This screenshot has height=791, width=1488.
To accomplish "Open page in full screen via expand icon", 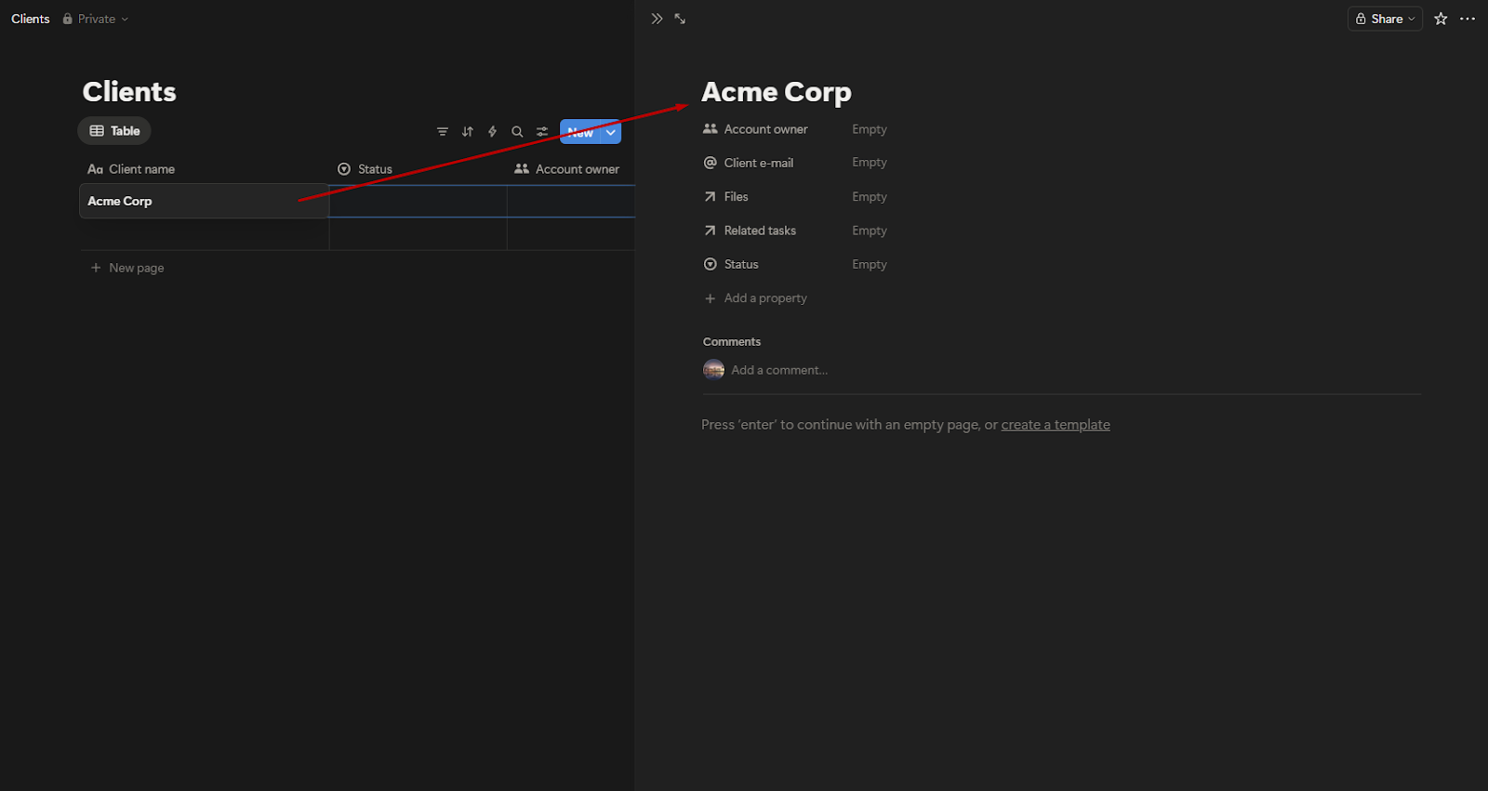I will [680, 19].
